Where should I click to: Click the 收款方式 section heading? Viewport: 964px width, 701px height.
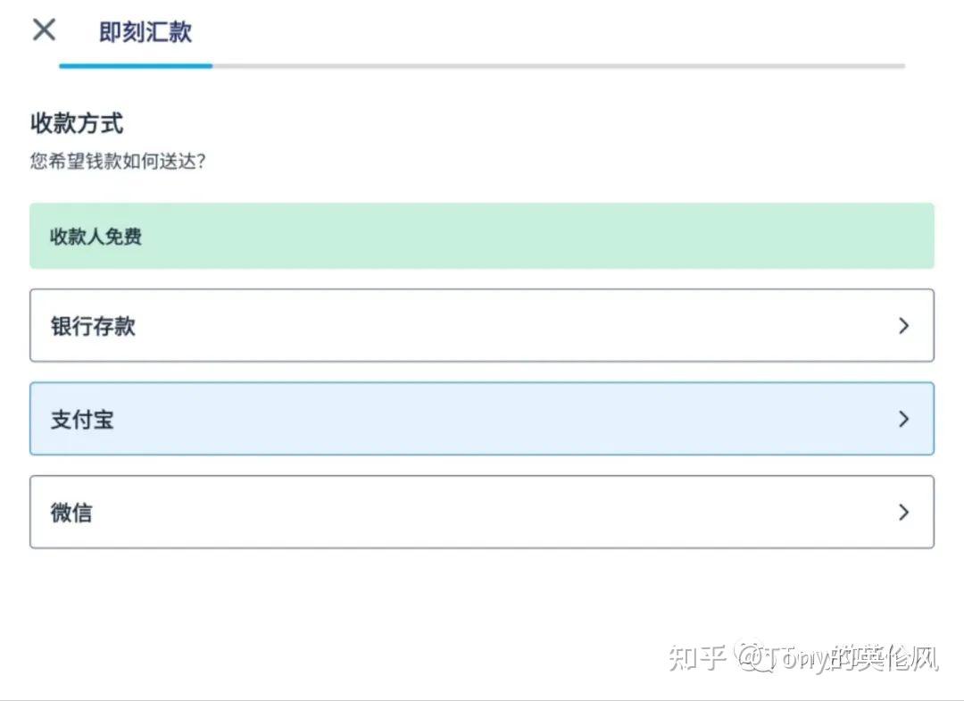coord(76,124)
